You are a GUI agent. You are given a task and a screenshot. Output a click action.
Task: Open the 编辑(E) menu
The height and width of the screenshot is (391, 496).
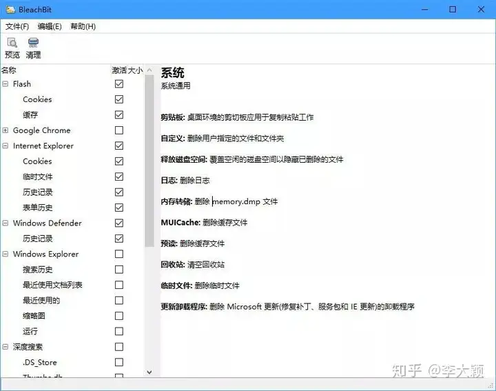[x=50, y=26]
